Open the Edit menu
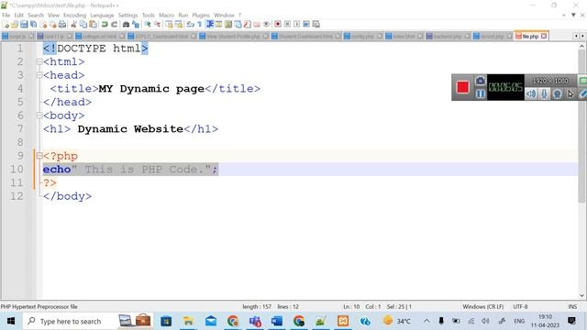Viewport: 587px width, 330px height. [18, 16]
